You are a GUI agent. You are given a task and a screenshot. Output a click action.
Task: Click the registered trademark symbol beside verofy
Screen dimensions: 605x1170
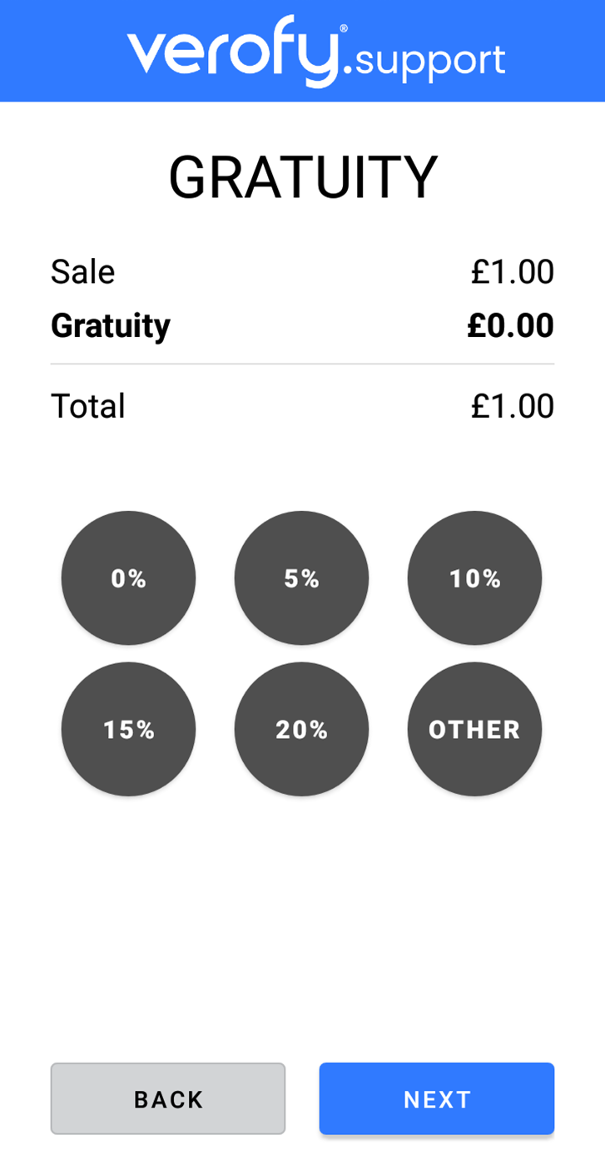point(344,30)
